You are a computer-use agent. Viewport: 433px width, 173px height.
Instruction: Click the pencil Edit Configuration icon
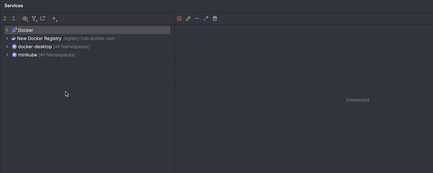[x=188, y=18]
